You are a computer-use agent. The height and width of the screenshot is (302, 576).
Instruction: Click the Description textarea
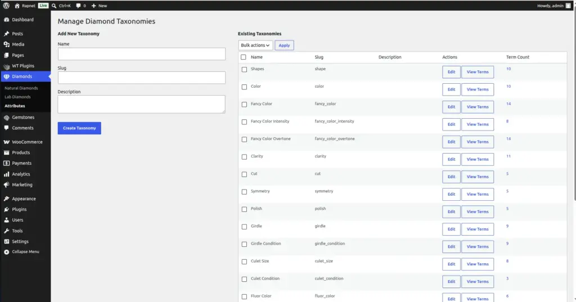click(x=141, y=105)
